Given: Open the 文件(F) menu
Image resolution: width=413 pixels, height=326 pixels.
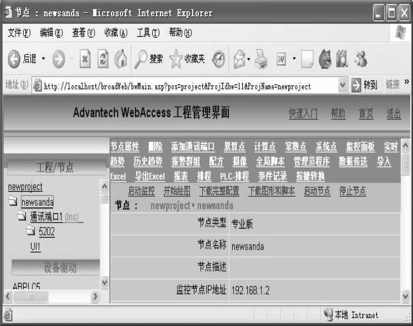Looking at the screenshot, I should (x=19, y=33).
